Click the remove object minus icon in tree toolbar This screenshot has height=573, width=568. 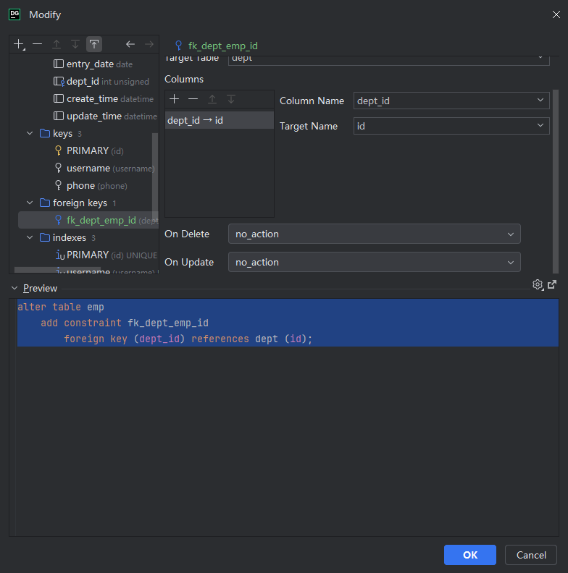click(38, 45)
